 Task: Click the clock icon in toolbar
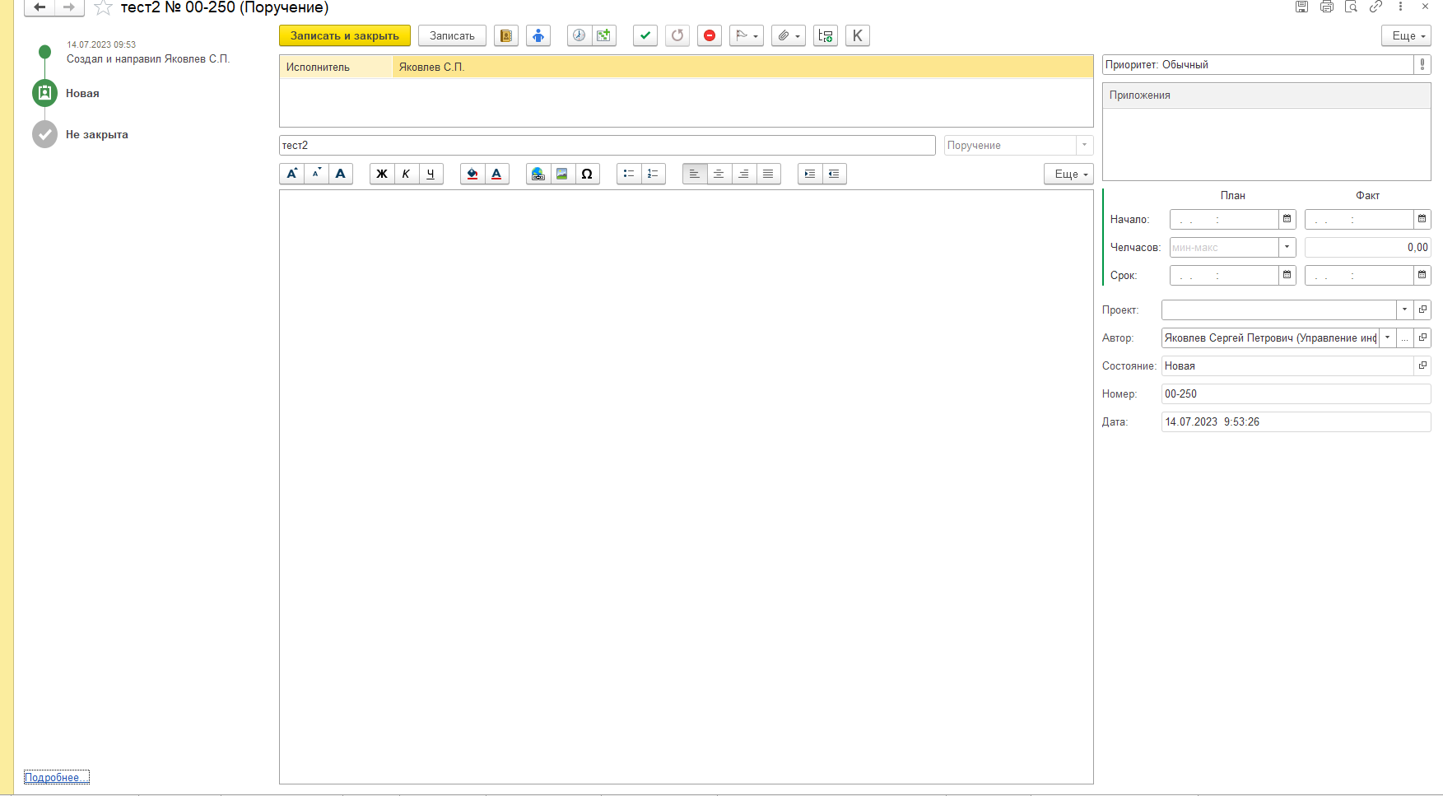pyautogui.click(x=580, y=35)
